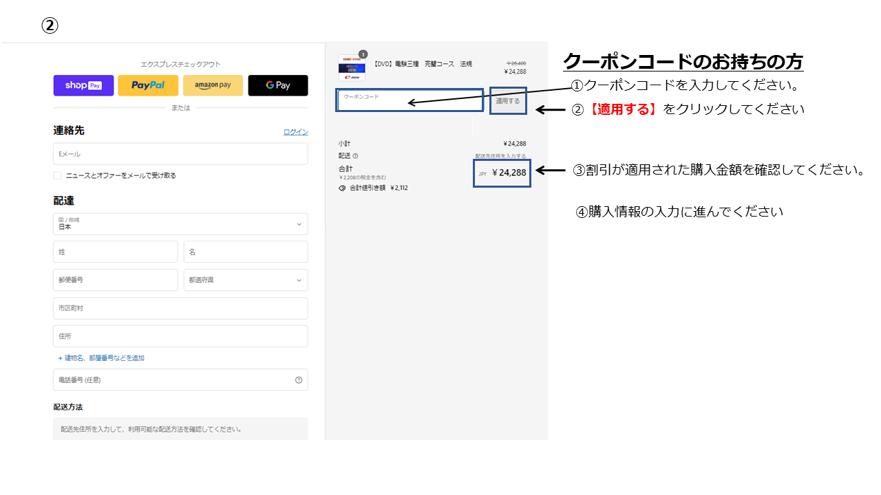Click the Shop Pay express checkout button

click(x=83, y=85)
